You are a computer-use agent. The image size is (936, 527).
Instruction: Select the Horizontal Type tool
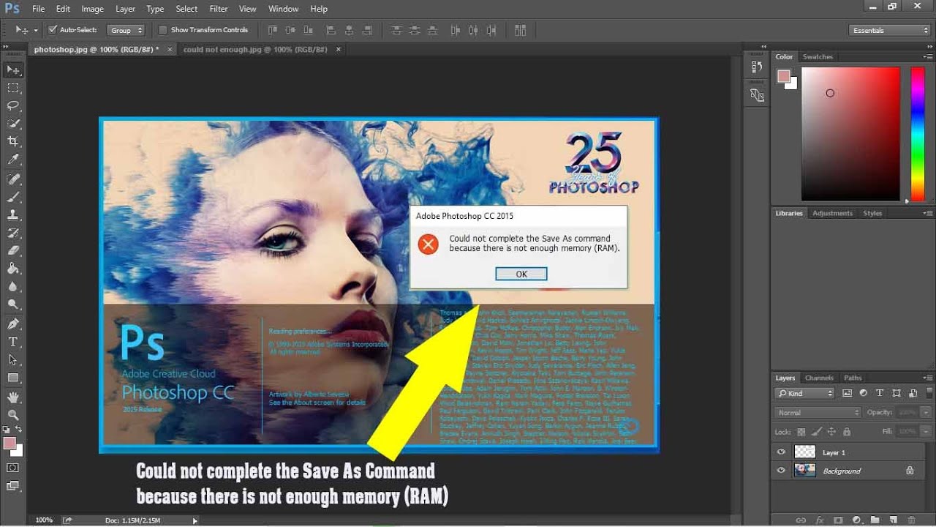coord(13,342)
